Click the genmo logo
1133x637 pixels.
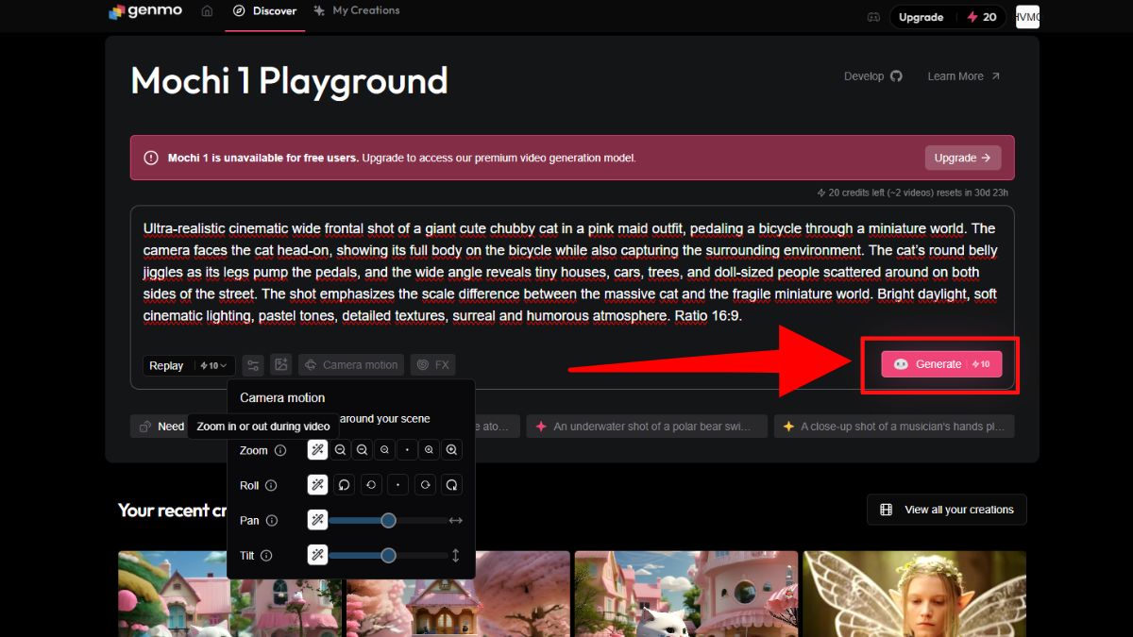click(x=144, y=11)
